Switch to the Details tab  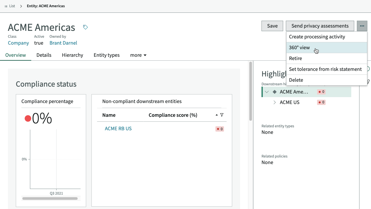click(44, 55)
